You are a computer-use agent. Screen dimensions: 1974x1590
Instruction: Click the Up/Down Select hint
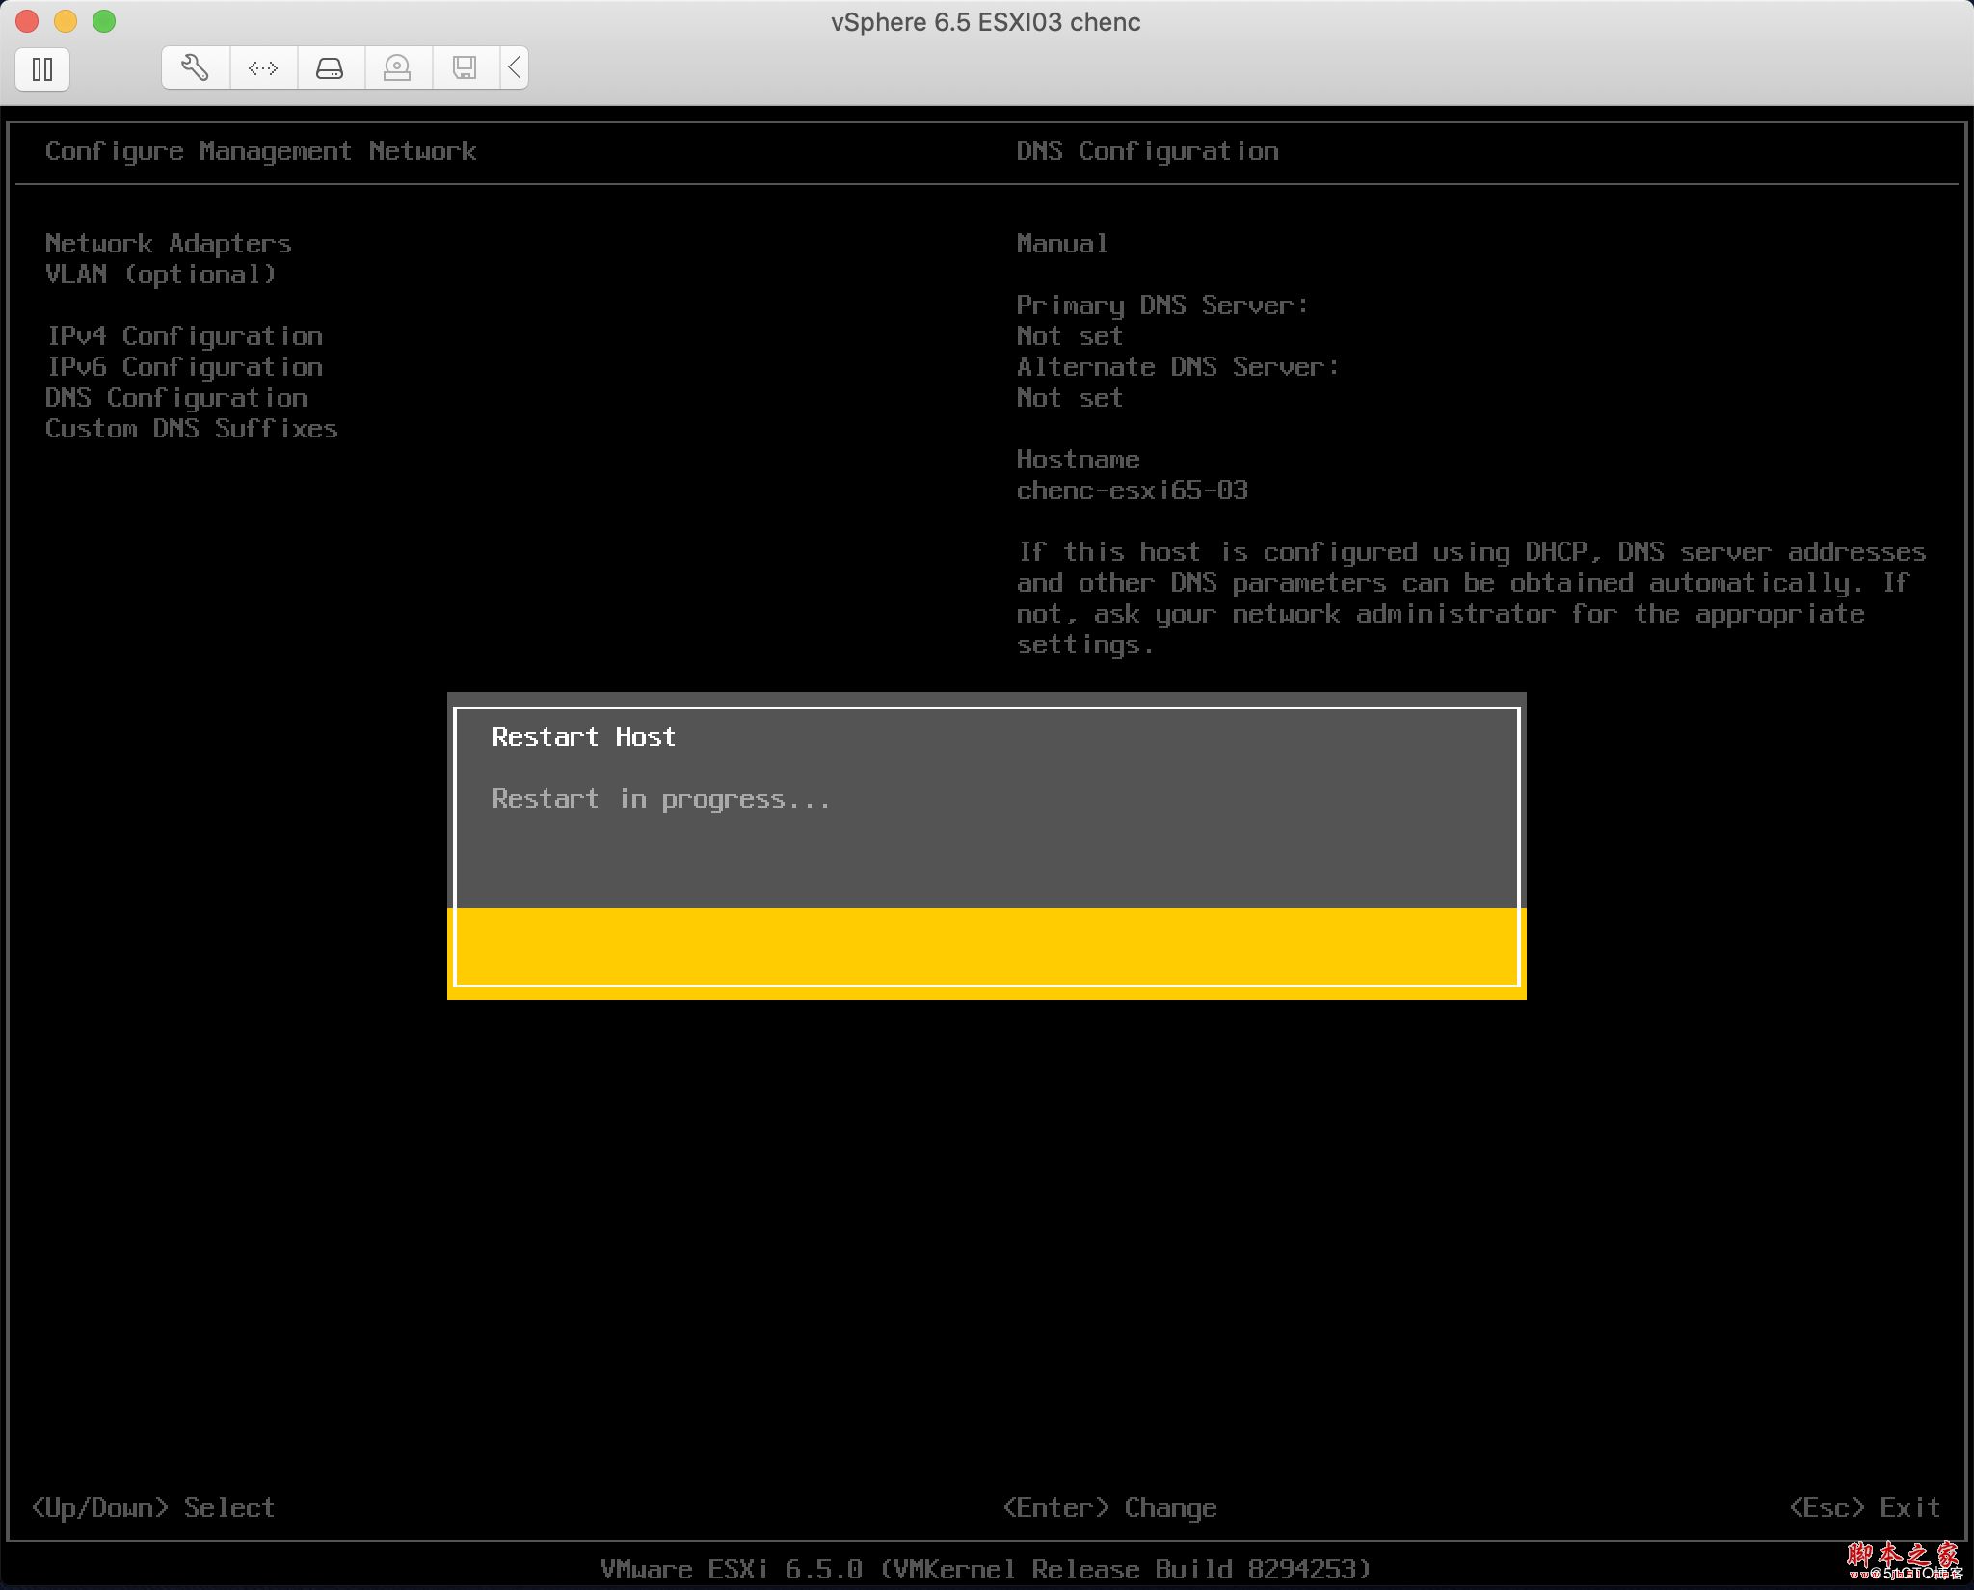(153, 1508)
